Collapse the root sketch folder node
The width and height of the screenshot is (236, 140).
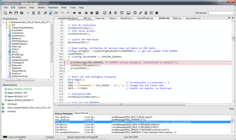tap(3, 22)
